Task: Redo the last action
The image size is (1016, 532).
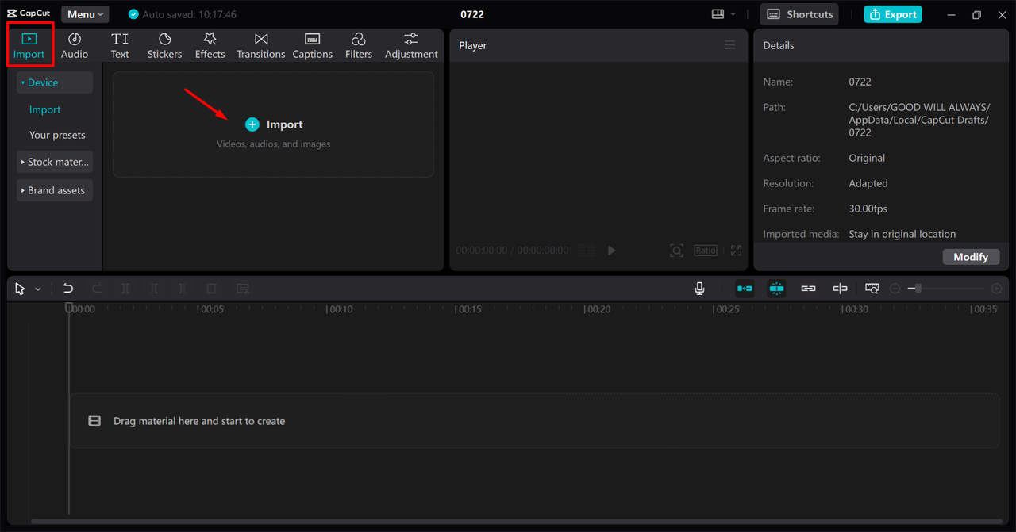Action: tap(97, 289)
